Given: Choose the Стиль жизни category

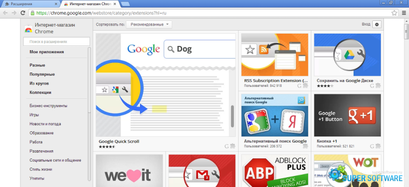Looking at the screenshot, I should pyautogui.click(x=41, y=170).
